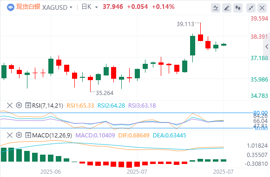The height and width of the screenshot is (177, 270).
Task: Open MACD indicator settings gear
Action: pyautogui.click(x=19, y=135)
